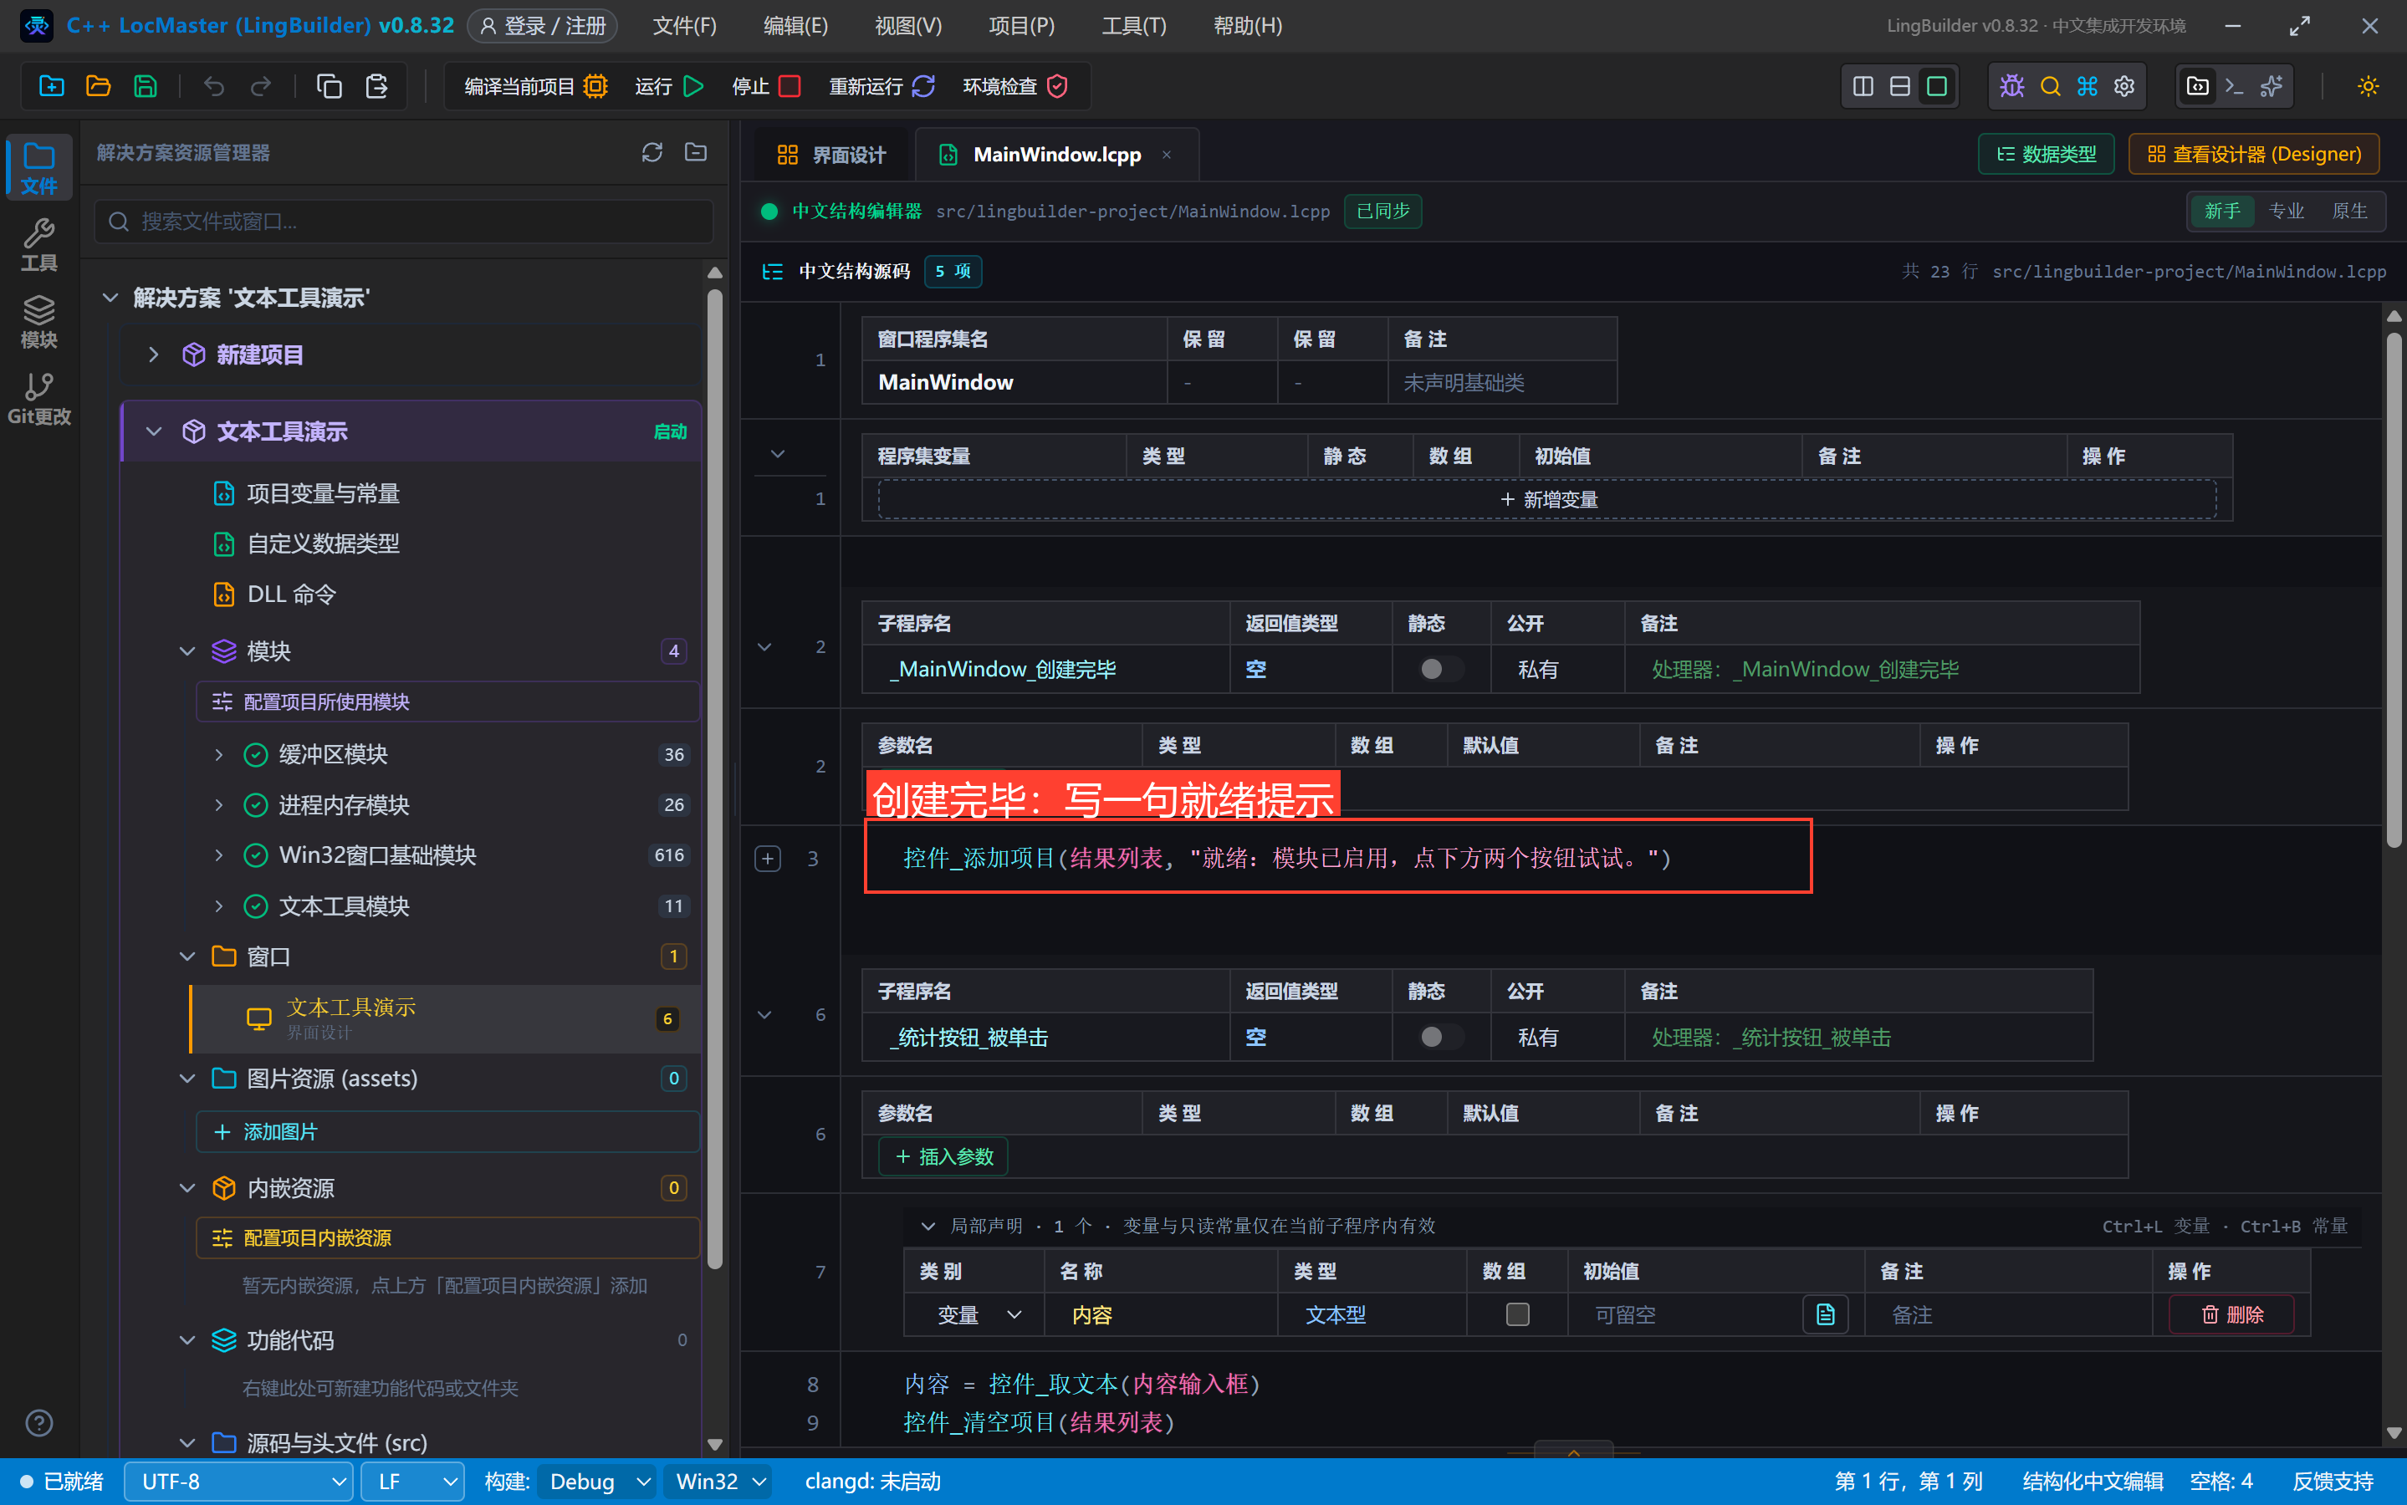The image size is (2407, 1505).
Task: Click the undo arrow icon
Action: (214, 87)
